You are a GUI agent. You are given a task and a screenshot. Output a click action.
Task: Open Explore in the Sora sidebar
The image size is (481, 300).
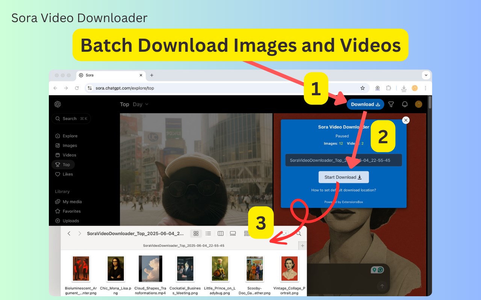(67, 136)
